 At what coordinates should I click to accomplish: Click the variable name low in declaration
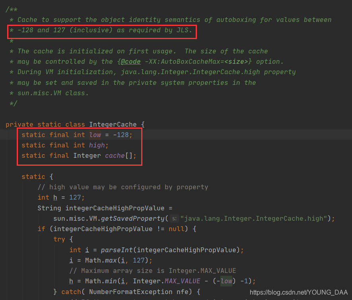tap(95, 135)
